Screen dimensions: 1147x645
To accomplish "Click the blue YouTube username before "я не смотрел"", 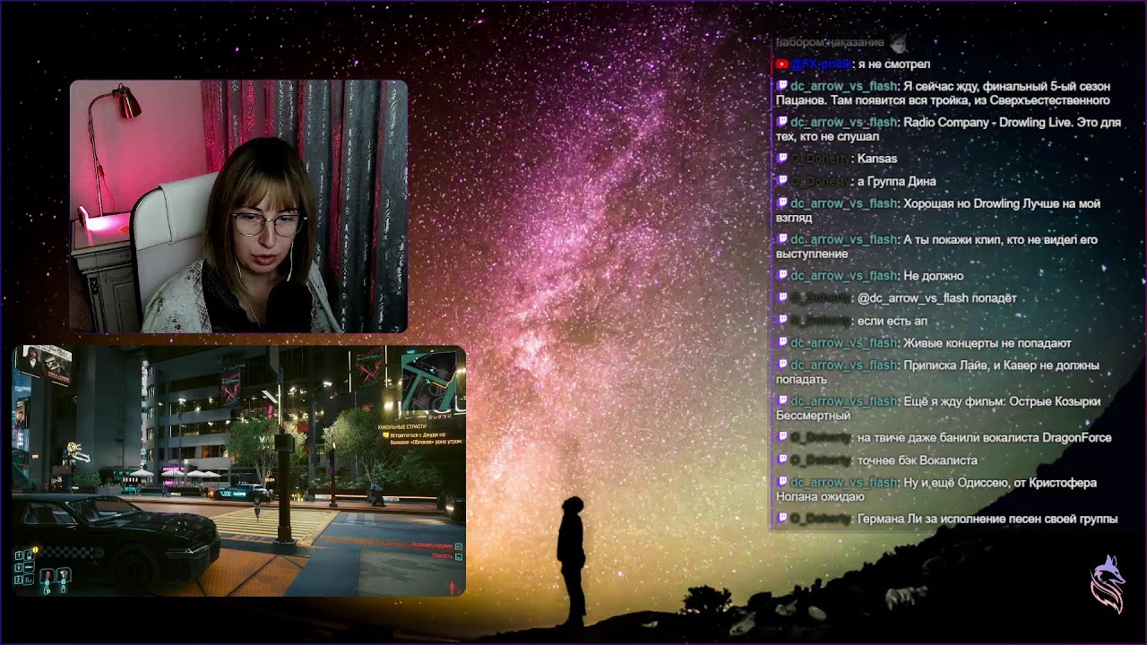I will click(821, 64).
